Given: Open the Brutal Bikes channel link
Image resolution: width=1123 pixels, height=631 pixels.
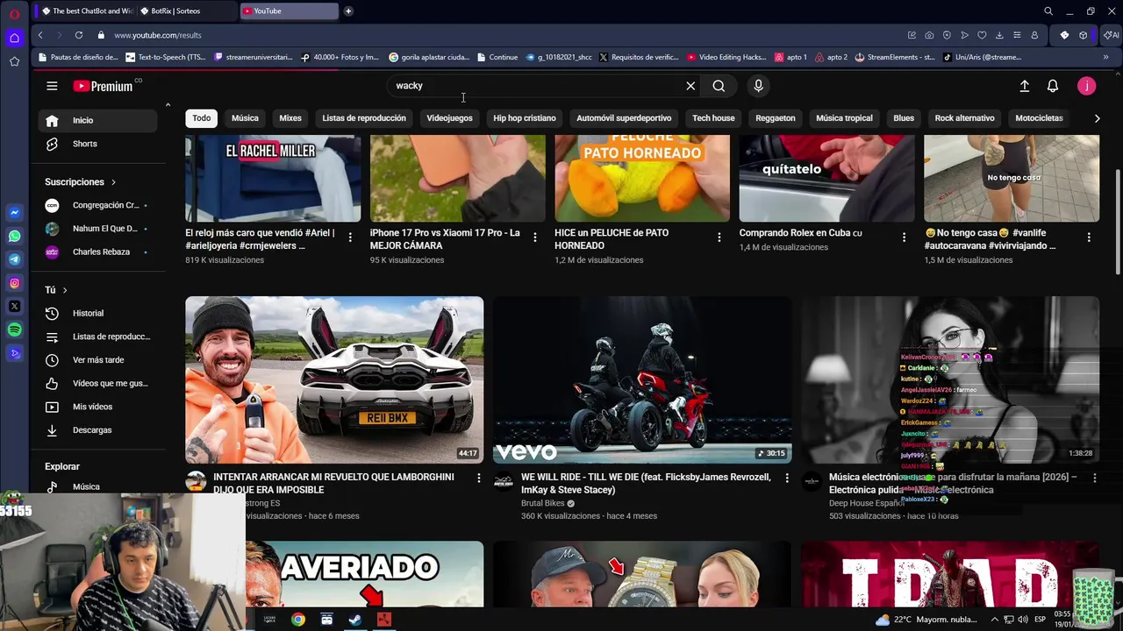Looking at the screenshot, I should pos(544,504).
